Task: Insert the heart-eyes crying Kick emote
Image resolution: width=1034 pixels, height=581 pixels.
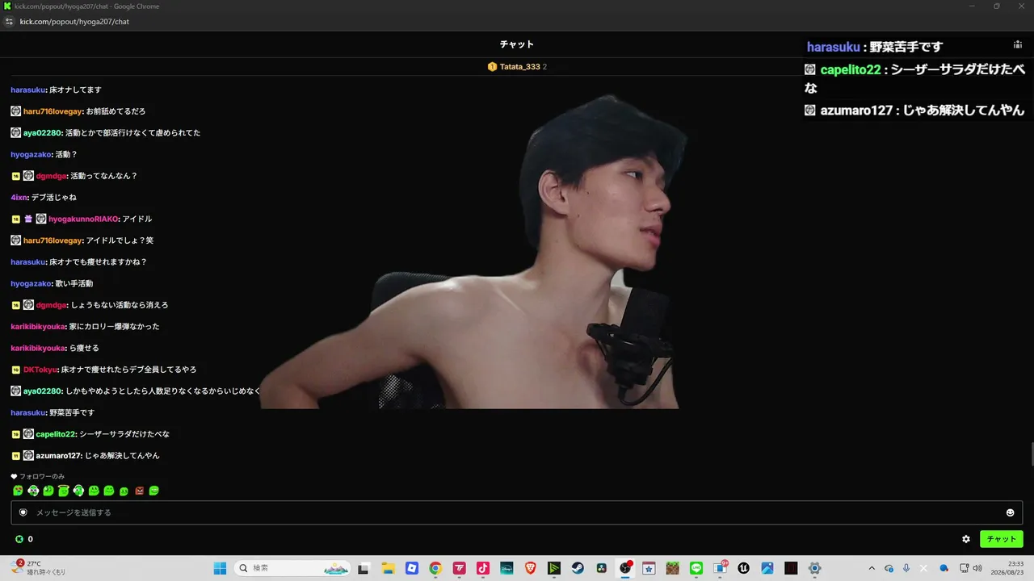Action: pos(18,491)
